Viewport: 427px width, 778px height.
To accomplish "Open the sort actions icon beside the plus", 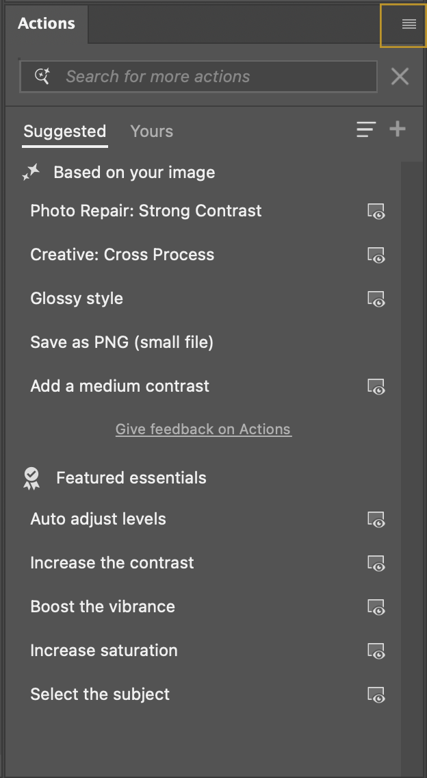I will 366,129.
